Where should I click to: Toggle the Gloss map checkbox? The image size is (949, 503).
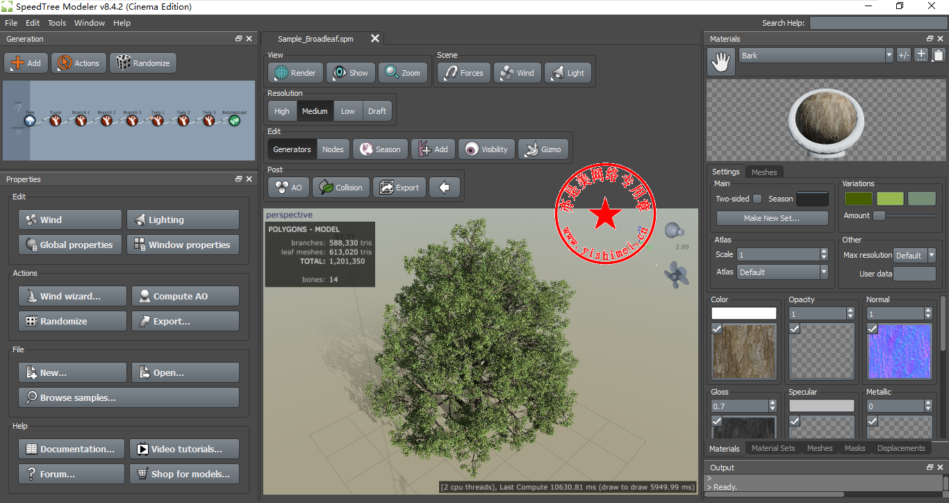click(717, 421)
